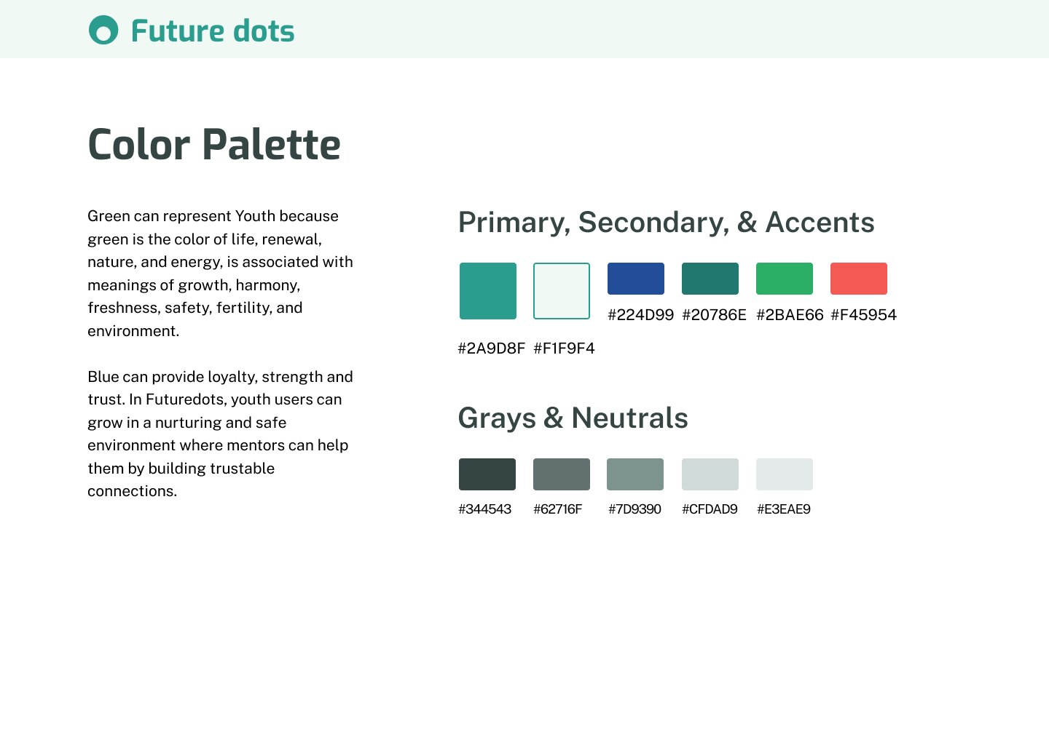Pick the blue #224D99 color swatch

point(636,279)
